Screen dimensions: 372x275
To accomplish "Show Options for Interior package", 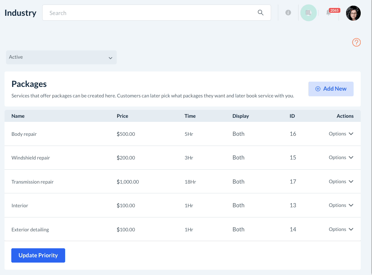I will point(341,205).
